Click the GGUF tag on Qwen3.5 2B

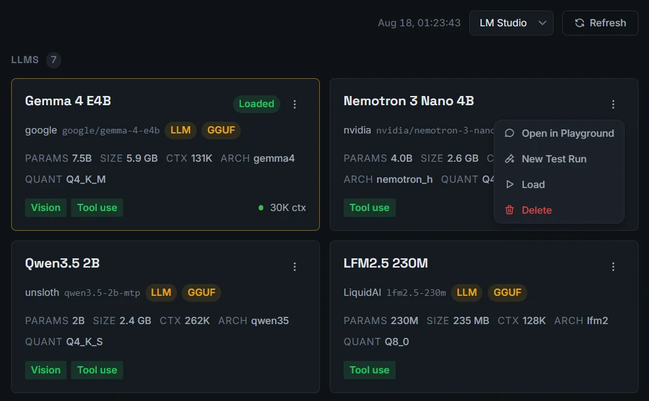click(x=201, y=293)
